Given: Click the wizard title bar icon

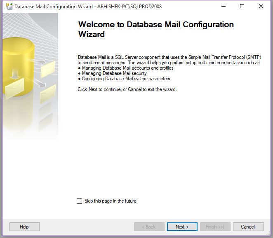Looking at the screenshot, I should 9,6.
